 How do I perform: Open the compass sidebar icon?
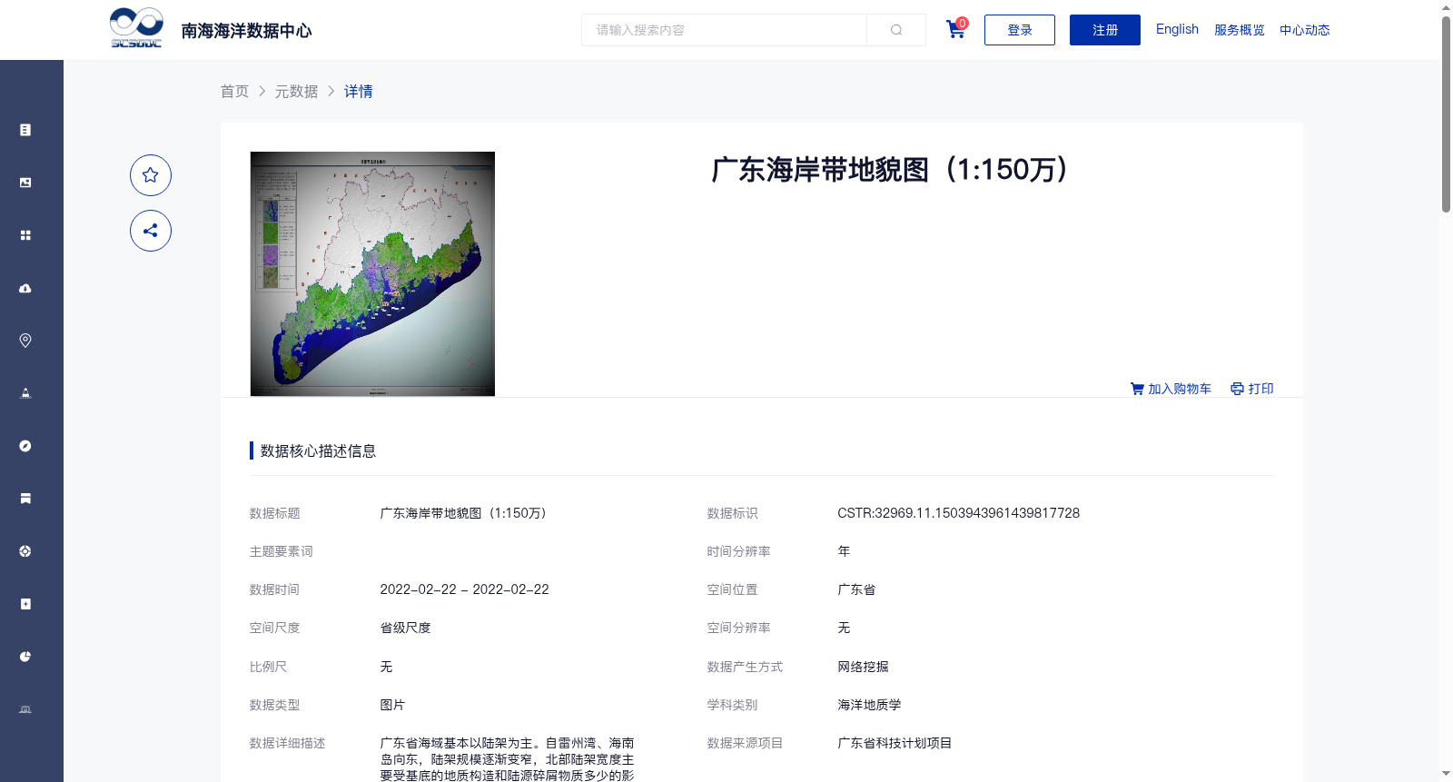(x=25, y=446)
